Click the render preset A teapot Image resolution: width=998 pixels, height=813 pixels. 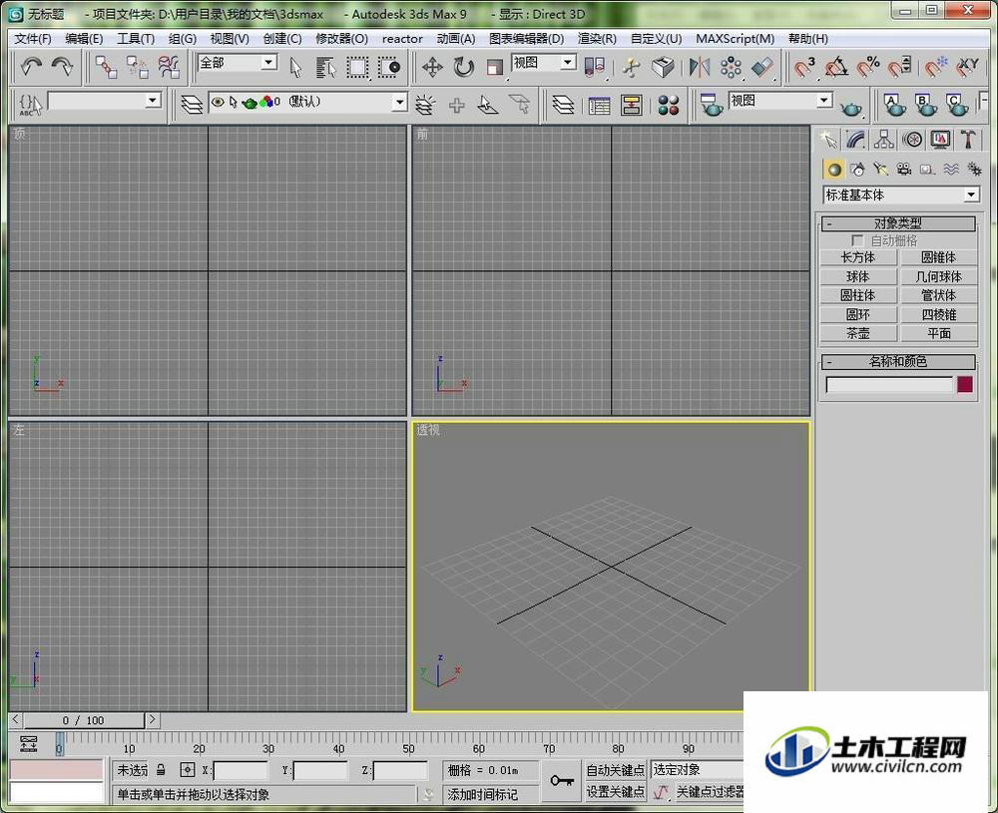(894, 105)
